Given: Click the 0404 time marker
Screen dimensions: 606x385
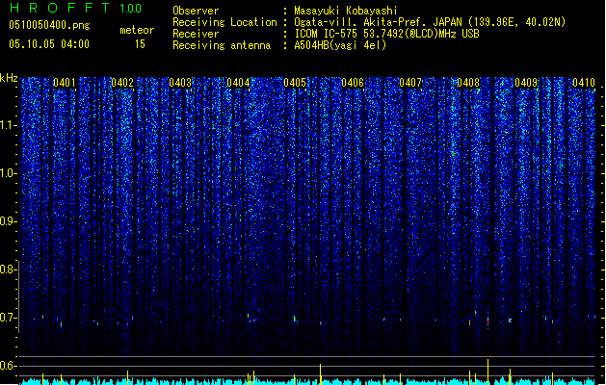Looking at the screenshot, I should click(x=238, y=83).
